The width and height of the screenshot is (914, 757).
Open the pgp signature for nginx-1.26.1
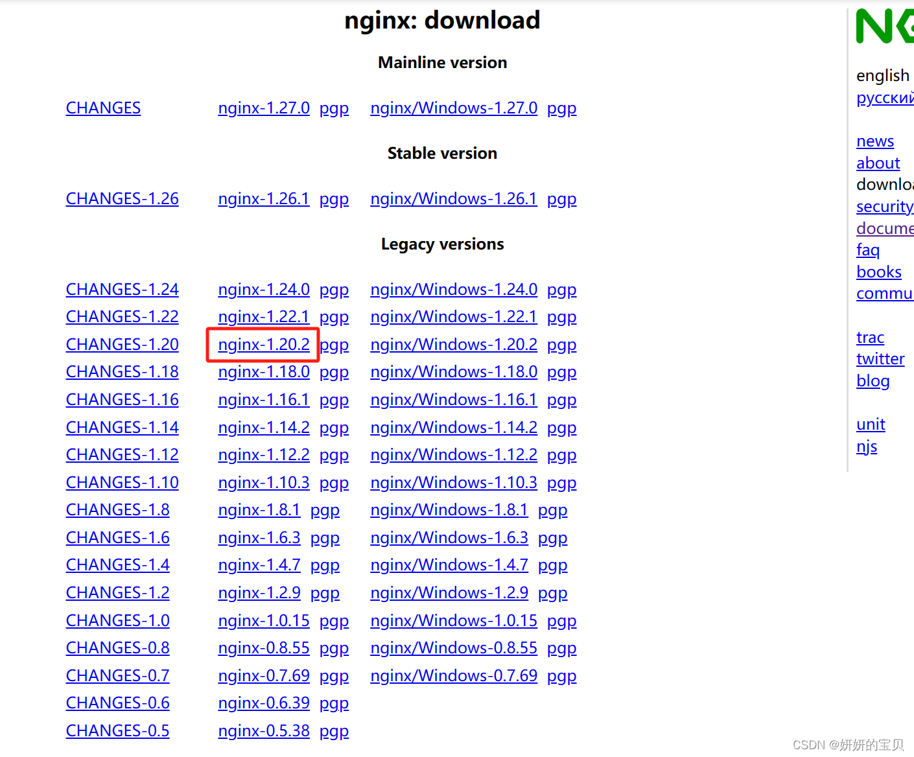click(x=334, y=199)
